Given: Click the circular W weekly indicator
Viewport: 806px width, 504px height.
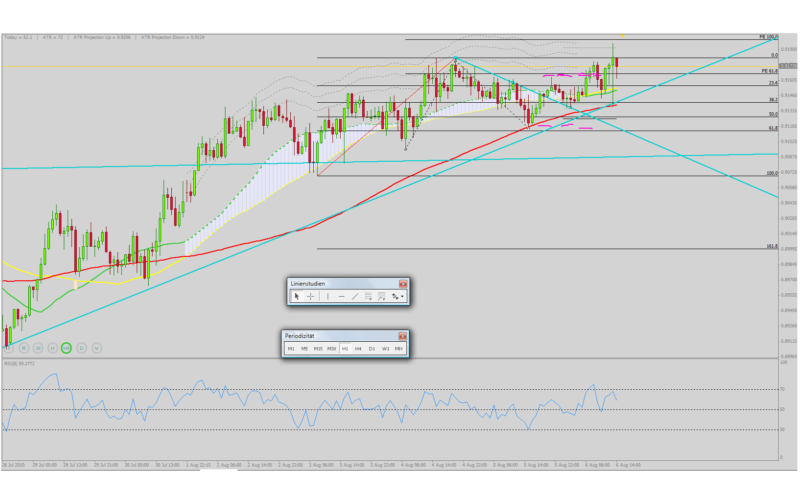Looking at the screenshot, I should tap(97, 348).
